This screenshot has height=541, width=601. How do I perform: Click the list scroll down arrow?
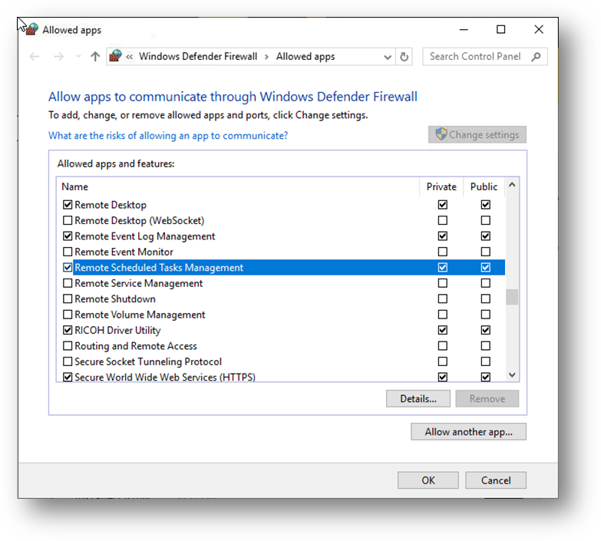(x=512, y=375)
